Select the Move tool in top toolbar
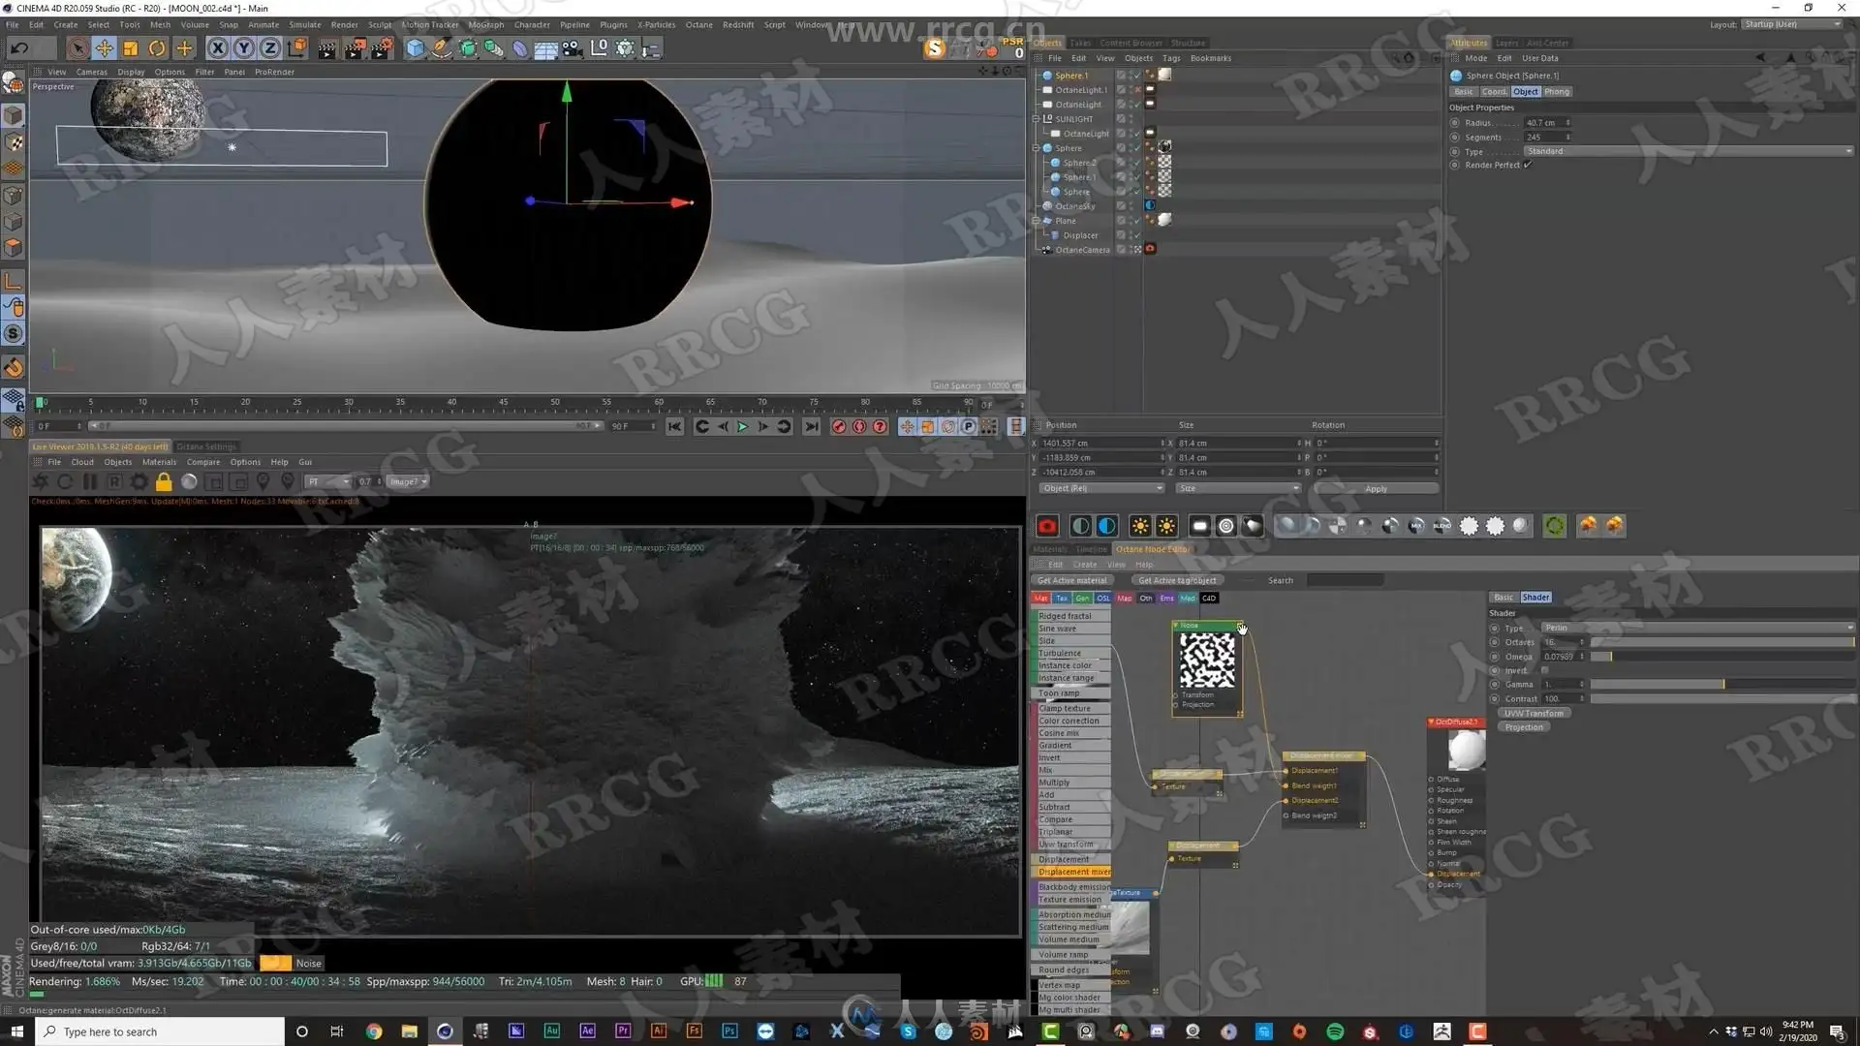 (x=104, y=47)
